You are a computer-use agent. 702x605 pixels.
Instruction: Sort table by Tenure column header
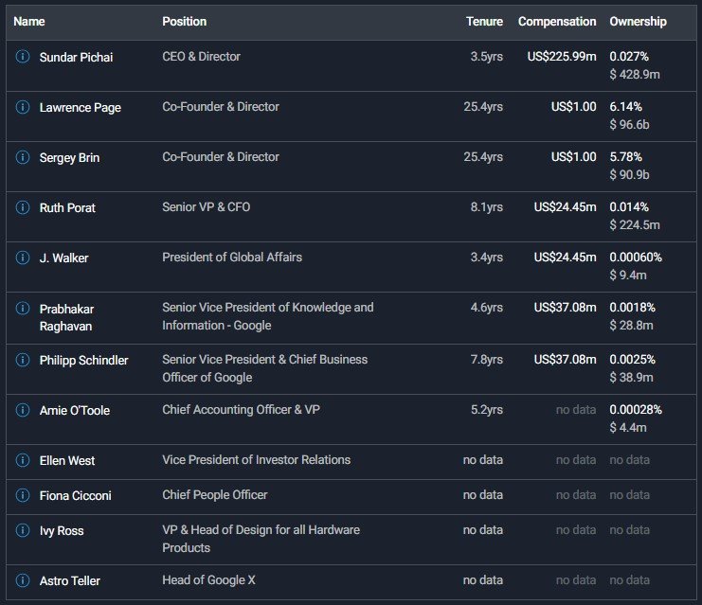pos(484,21)
